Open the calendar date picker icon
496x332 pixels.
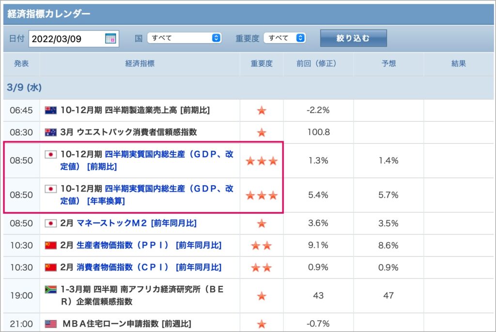(x=110, y=39)
